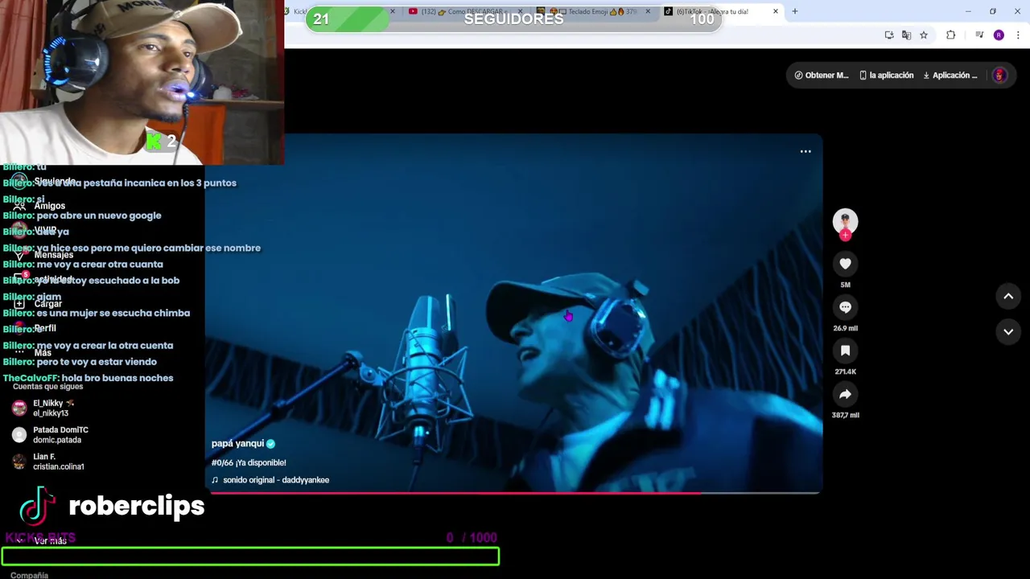1030x579 pixels.
Task: Go to next video with down arrow
Action: point(1008,331)
